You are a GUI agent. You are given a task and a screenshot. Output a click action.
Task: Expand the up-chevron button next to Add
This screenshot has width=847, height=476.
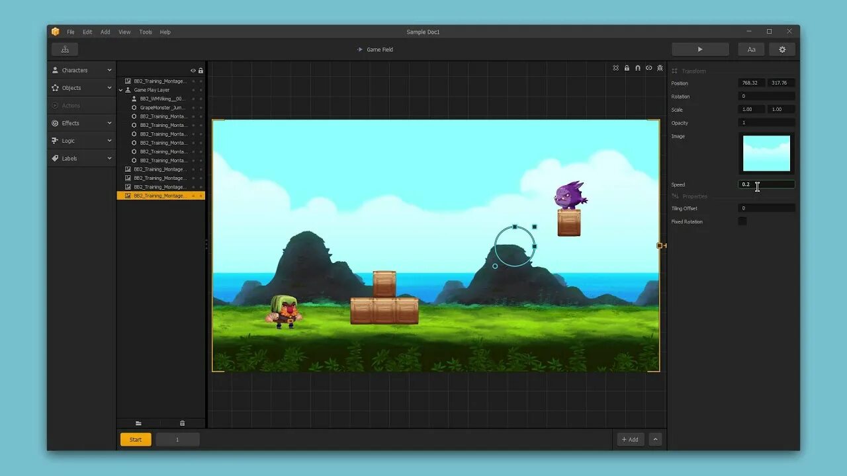(655, 440)
